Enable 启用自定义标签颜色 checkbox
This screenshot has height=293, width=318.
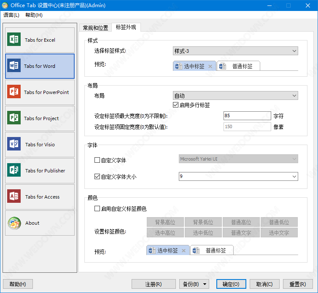(97, 208)
